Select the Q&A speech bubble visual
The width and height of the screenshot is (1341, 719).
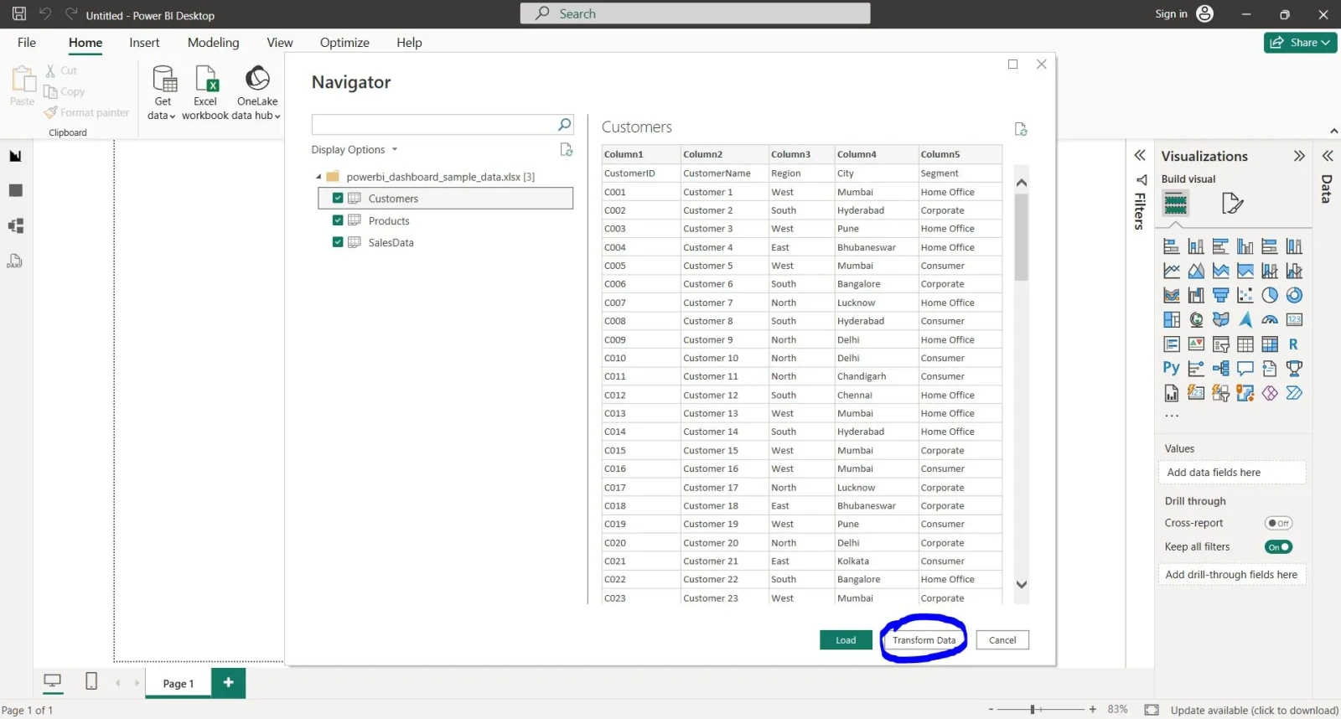click(1245, 368)
